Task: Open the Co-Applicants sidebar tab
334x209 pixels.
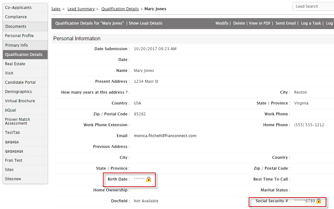Action: 25,8
